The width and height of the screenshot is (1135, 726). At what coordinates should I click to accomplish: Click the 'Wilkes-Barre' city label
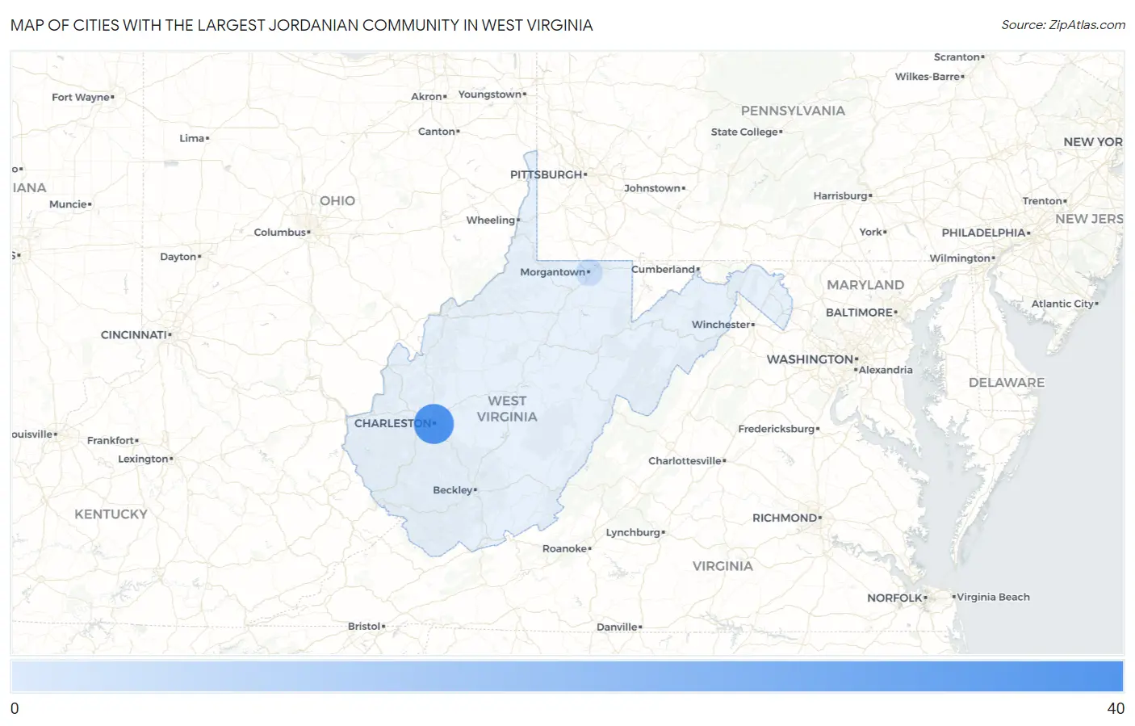[x=928, y=77]
